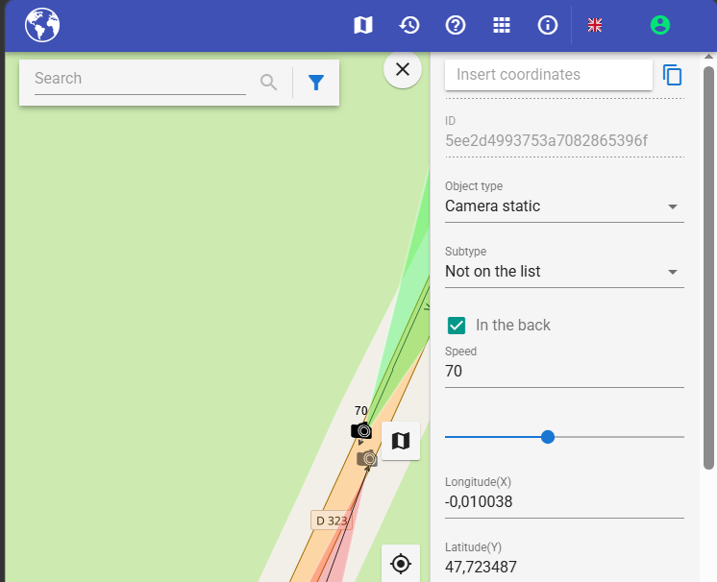This screenshot has height=582, width=717.
Task: Toggle the In the back checkbox
Action: pos(457,326)
